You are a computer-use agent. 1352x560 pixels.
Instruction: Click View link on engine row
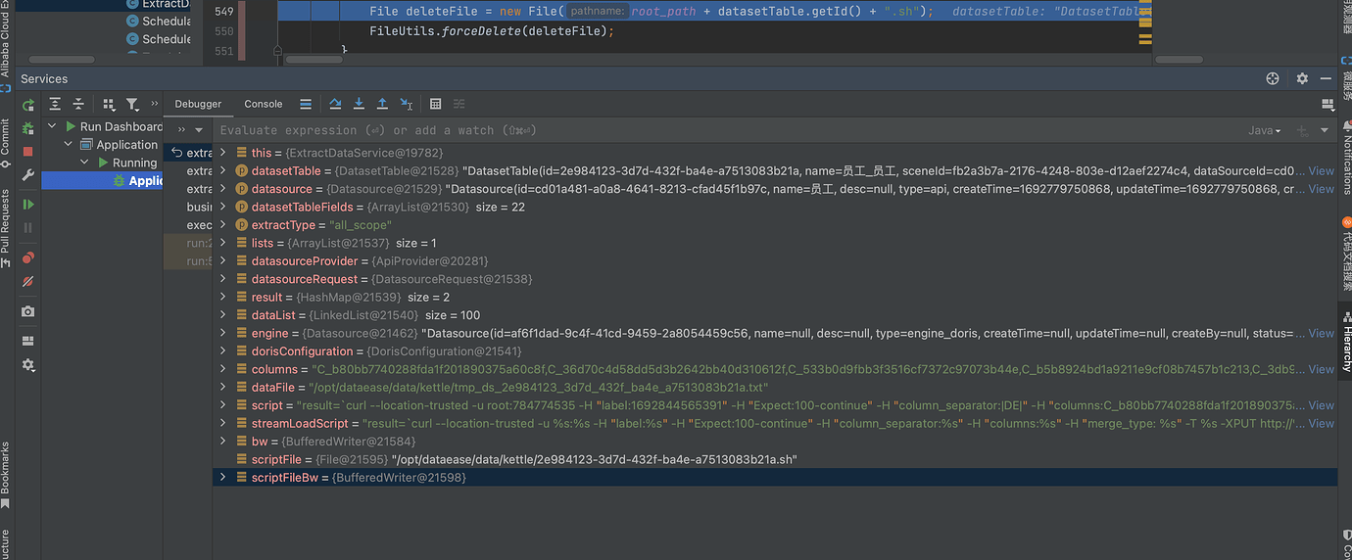pos(1321,333)
